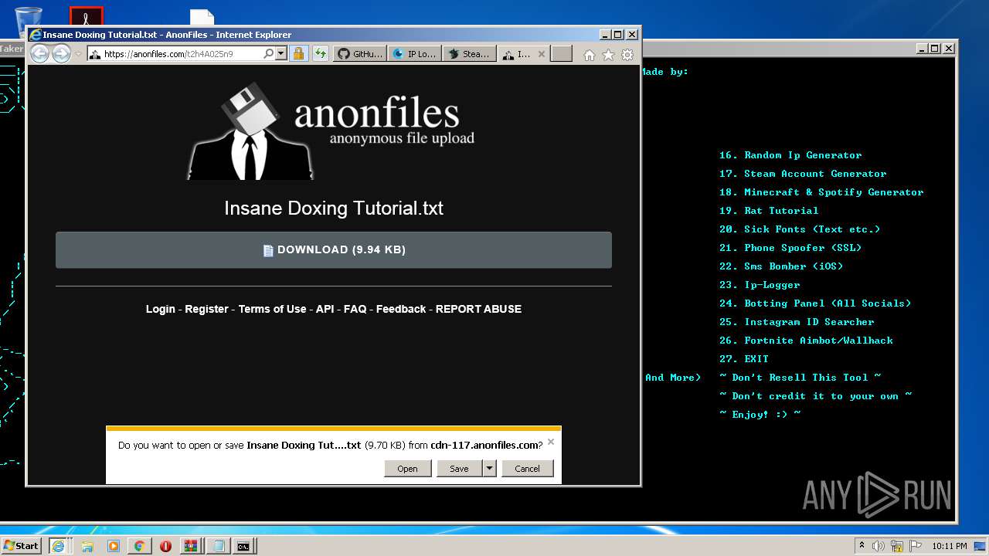Click '20. Sick Fonts (Text etc.)' in console
Screen dimensions: 989x556
(800, 229)
